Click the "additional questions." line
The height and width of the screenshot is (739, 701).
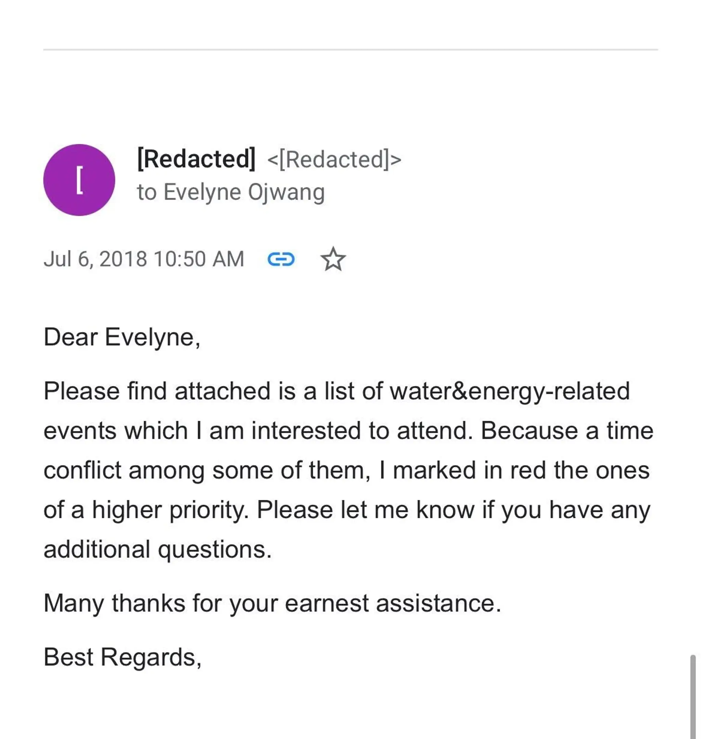click(157, 550)
